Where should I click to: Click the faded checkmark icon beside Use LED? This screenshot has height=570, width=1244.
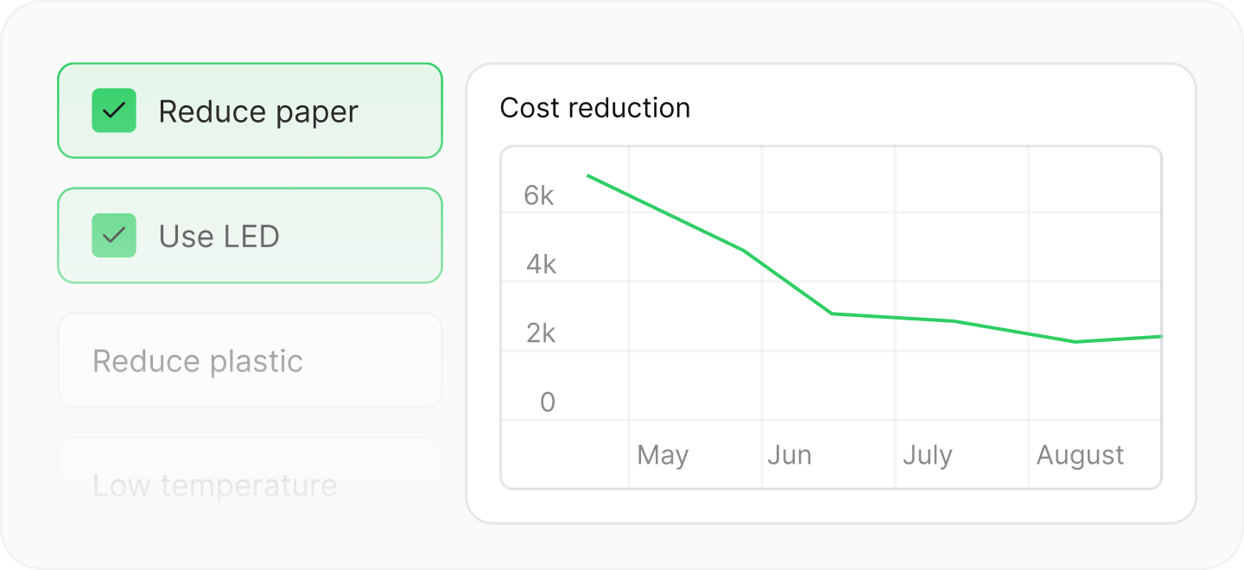coord(114,235)
